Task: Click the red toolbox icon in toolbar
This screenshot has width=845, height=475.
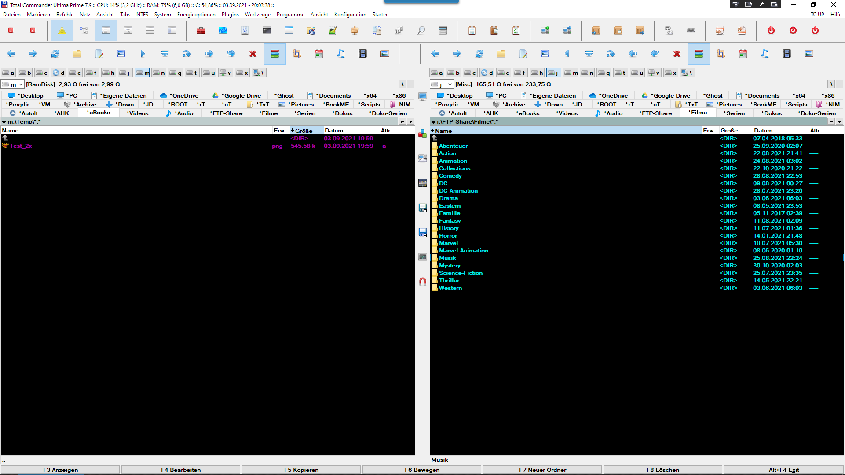Action: 201,30
